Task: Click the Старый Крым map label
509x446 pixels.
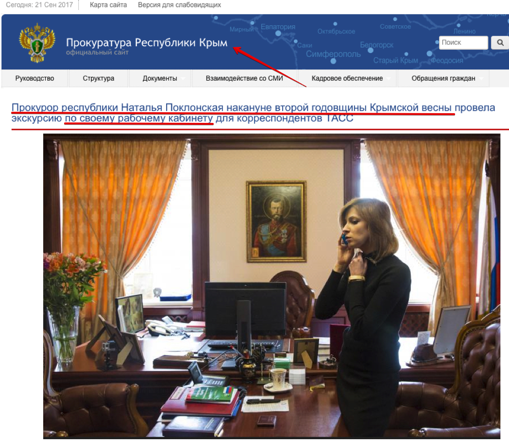Action: coord(395,60)
